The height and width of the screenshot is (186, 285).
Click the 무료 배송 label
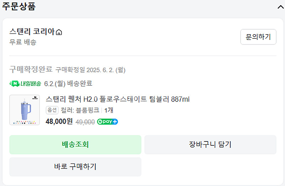click(x=23, y=42)
